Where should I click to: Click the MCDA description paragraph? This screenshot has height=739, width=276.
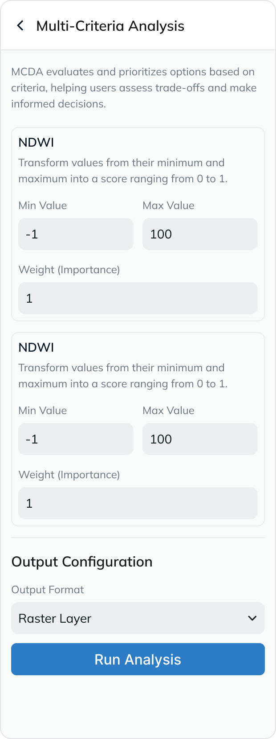pyautogui.click(x=134, y=88)
